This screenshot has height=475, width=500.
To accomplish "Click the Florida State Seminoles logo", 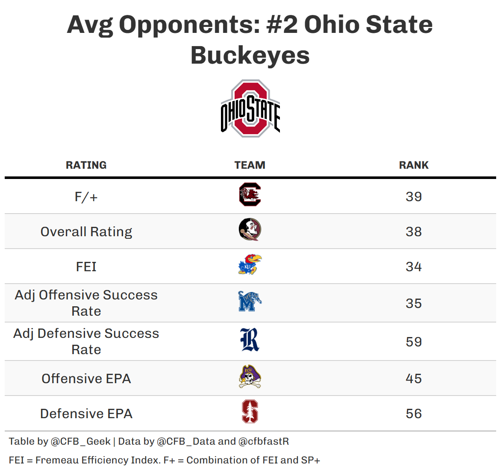I will 250,230.
